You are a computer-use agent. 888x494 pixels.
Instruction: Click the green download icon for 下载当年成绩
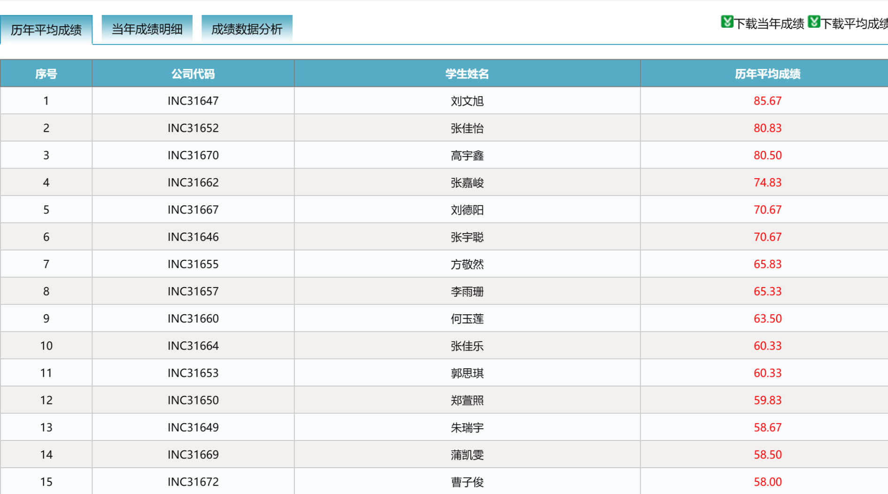click(x=726, y=22)
